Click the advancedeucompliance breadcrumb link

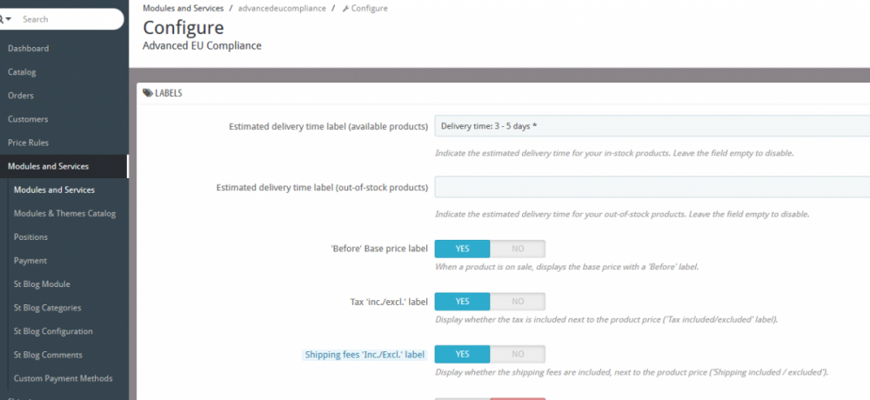pyautogui.click(x=282, y=9)
